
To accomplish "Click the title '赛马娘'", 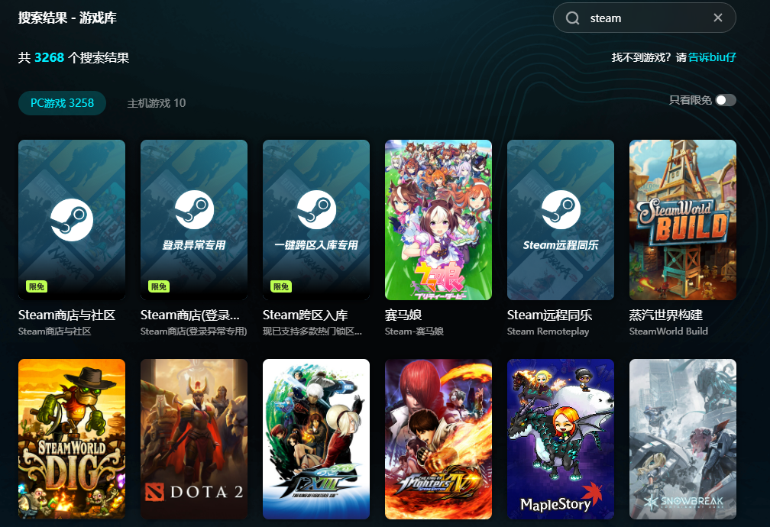I will pyautogui.click(x=403, y=315).
